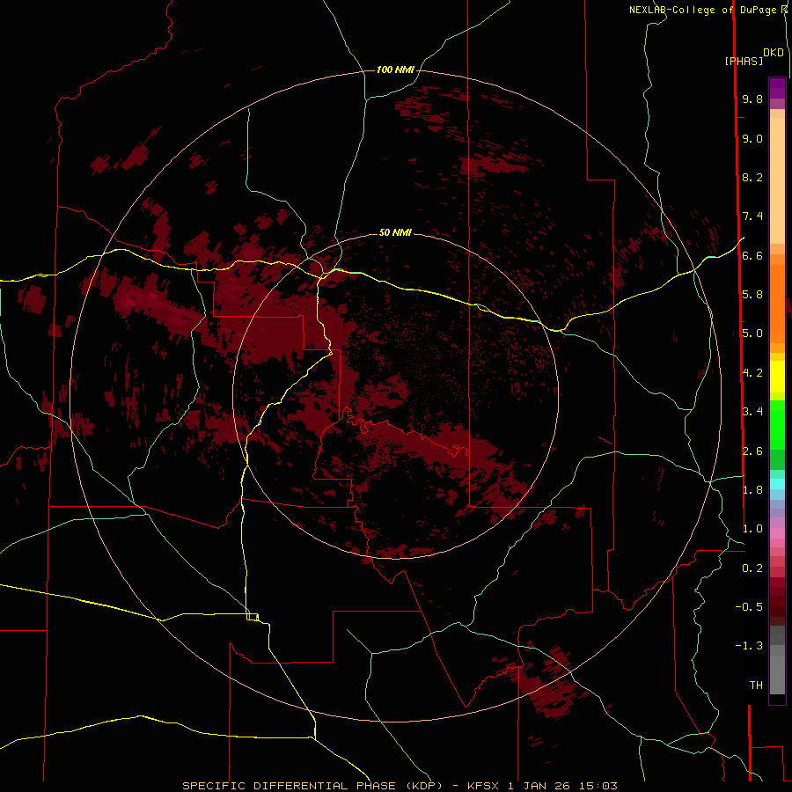Click the 9.8 scale value
This screenshot has height=792, width=792.
pyautogui.click(x=752, y=99)
